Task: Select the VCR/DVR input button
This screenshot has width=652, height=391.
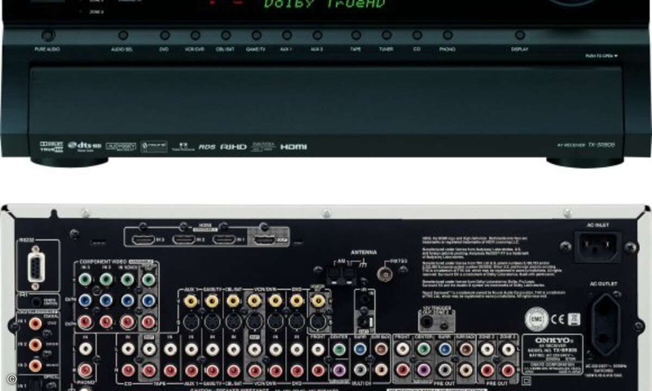Action: 195,35
